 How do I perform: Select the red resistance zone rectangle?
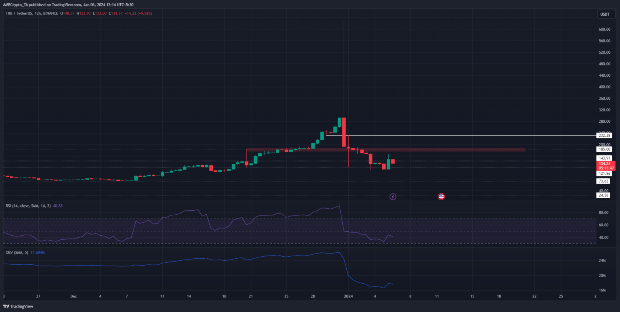[404, 150]
